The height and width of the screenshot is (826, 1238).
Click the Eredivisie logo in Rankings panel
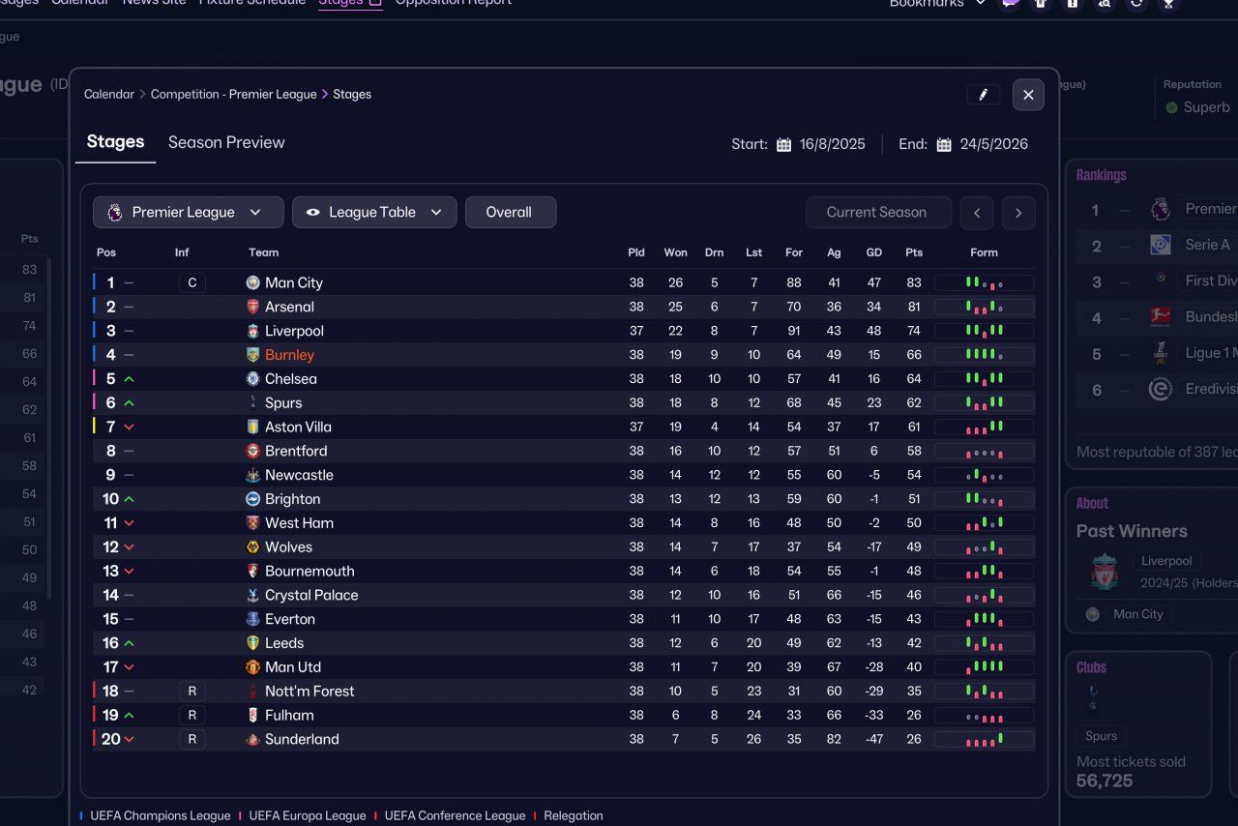tap(1161, 390)
